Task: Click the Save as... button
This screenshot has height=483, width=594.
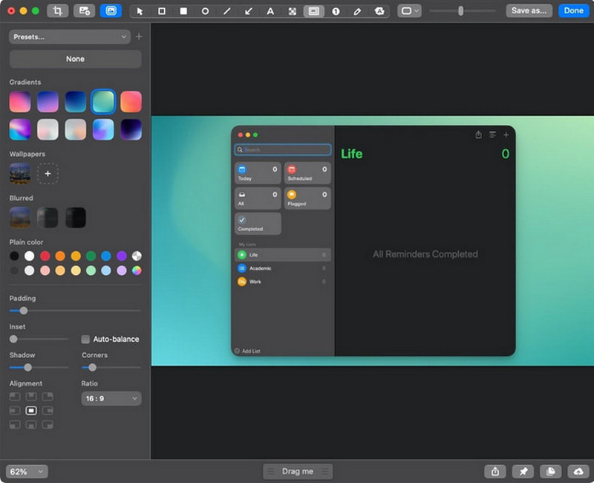Action: pyautogui.click(x=529, y=10)
